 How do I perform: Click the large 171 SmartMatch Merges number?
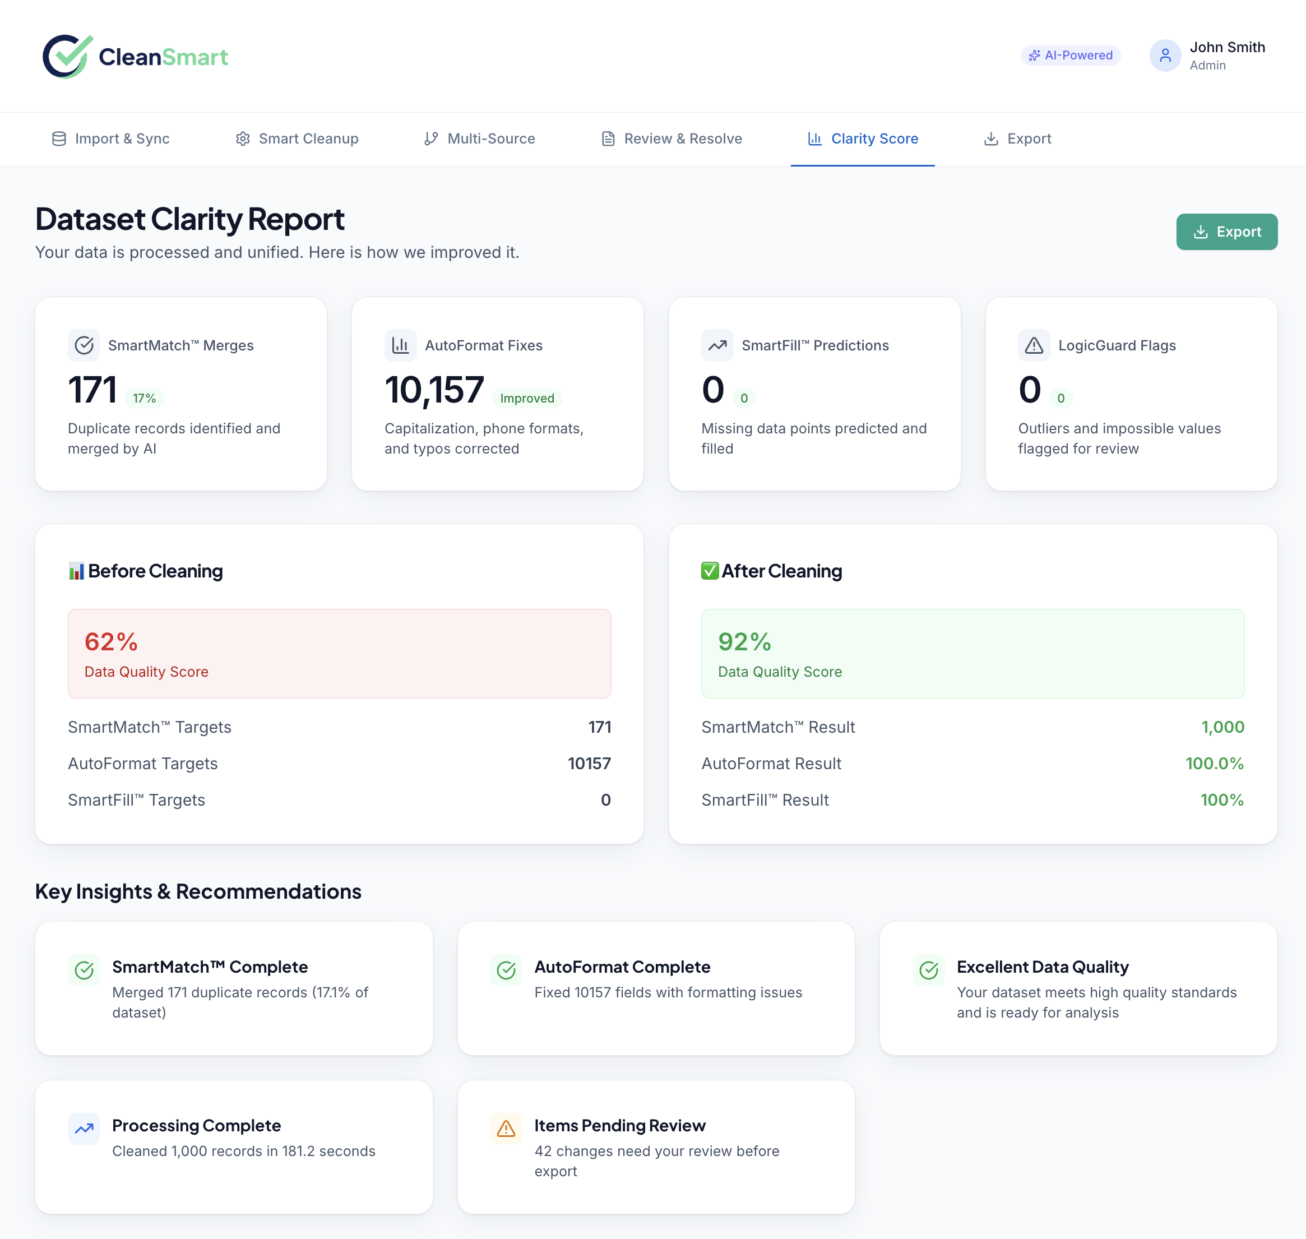click(x=92, y=390)
